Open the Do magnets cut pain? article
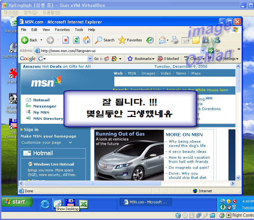This screenshot has width=254, height=220. tap(189, 168)
